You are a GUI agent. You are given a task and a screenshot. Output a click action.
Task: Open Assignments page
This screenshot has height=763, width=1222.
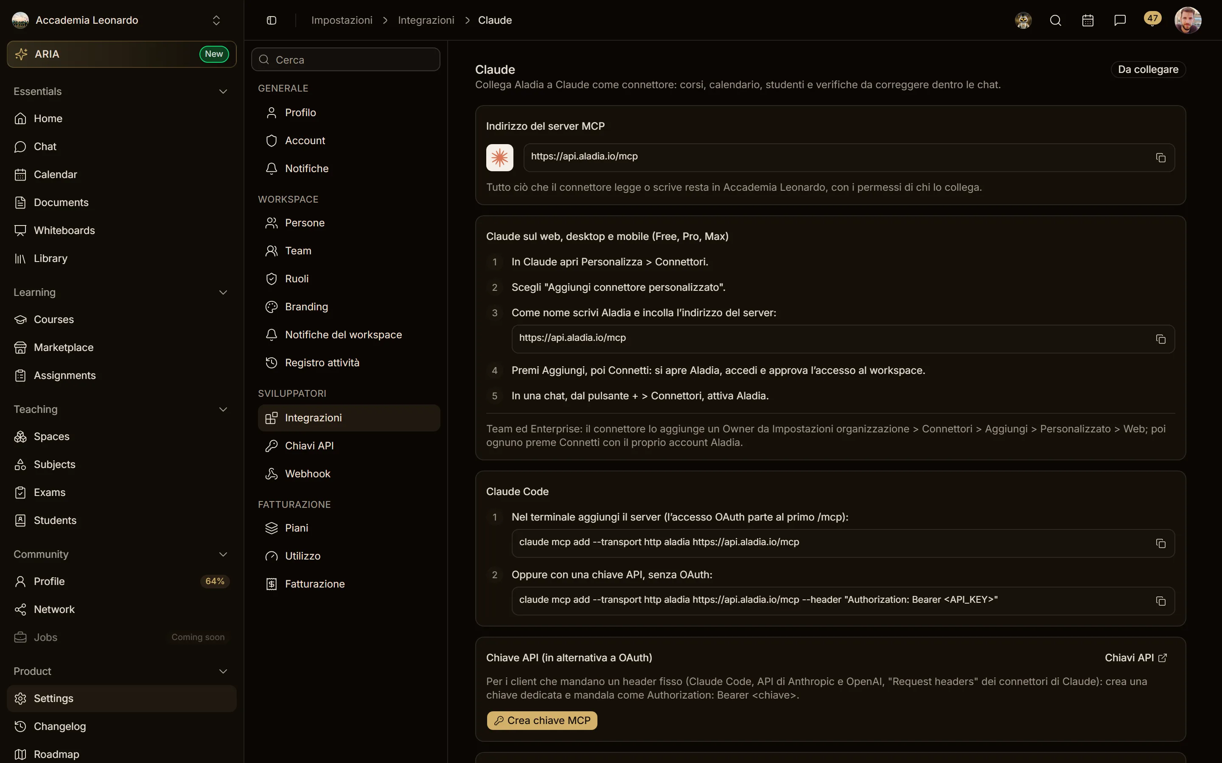122,376
